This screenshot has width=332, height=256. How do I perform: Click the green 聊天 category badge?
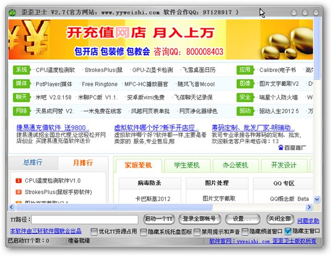[22, 97]
